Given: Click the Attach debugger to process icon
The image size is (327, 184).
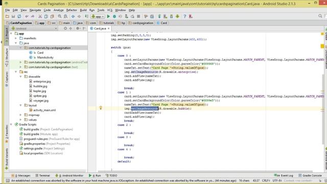Looking at the screenshot, I should tap(126, 16).
